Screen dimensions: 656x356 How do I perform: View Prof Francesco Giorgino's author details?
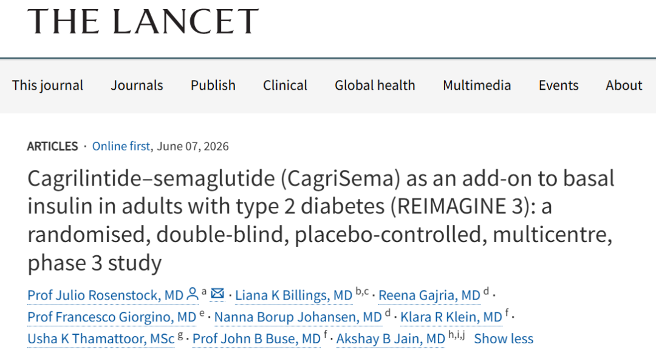pos(112,317)
